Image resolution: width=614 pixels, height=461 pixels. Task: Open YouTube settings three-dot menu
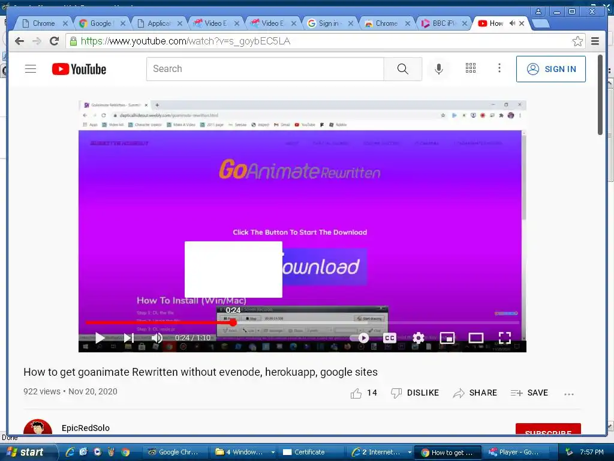[499, 68]
